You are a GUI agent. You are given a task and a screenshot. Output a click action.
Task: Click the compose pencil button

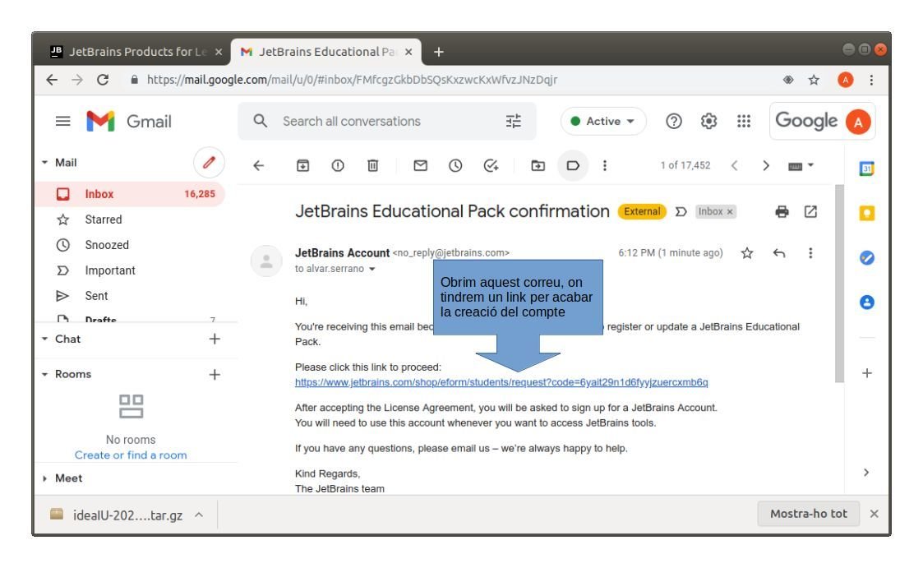point(209,163)
